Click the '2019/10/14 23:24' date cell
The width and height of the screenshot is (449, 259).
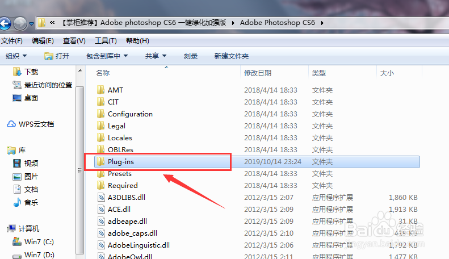[272, 162]
